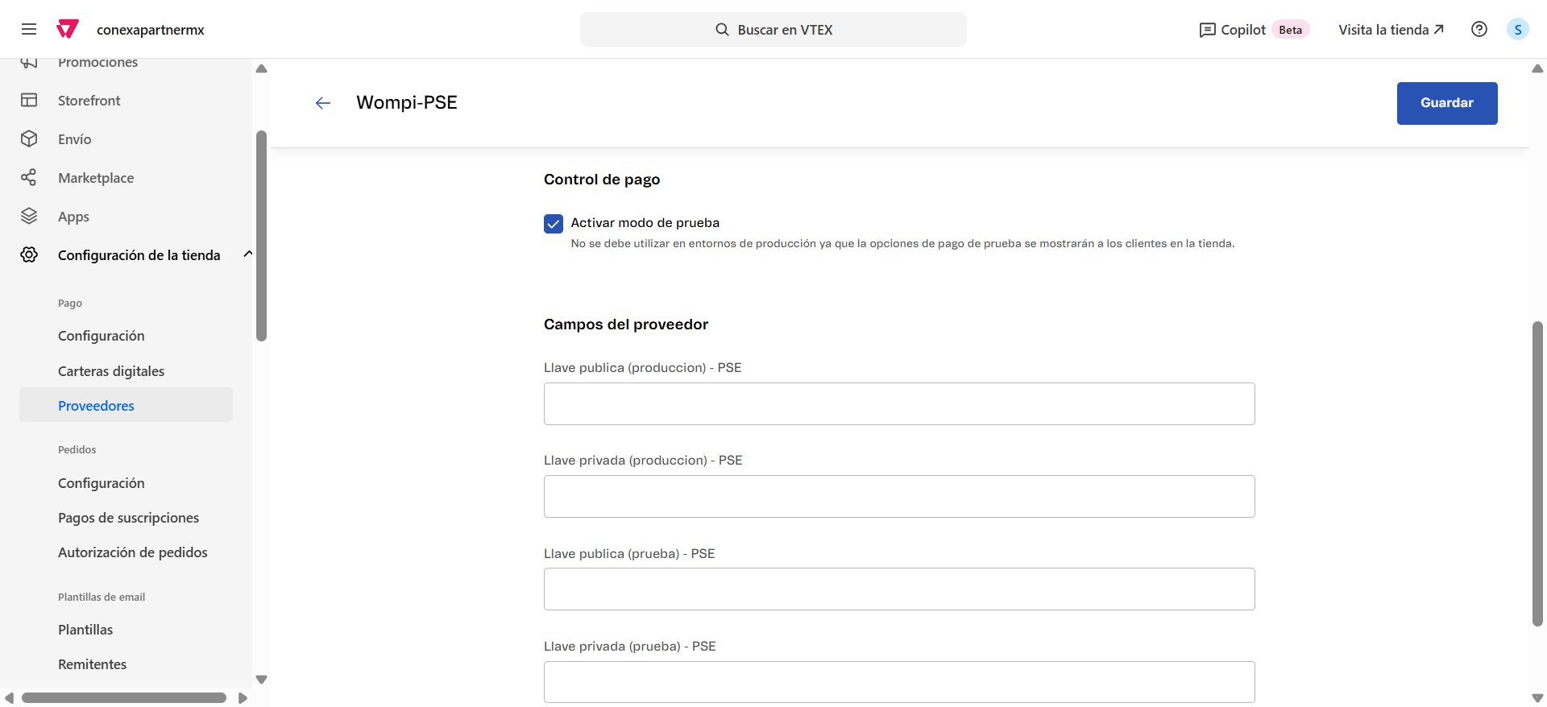Viewport: 1547px width, 707px height.
Task: Click the Apps layers icon
Action: (29, 217)
